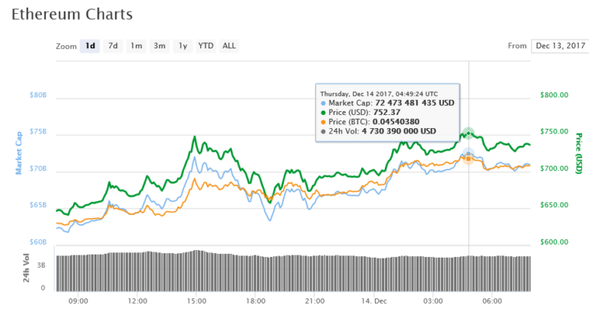Screen dimensions: 589x316
Task: Click the 18:00 time axis label
Action: pyautogui.click(x=255, y=301)
